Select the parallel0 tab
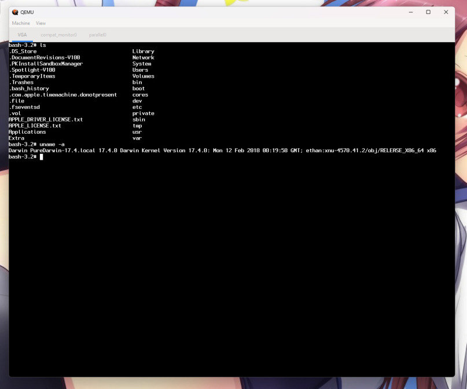Viewport: 467px width, 389px height. click(97, 35)
